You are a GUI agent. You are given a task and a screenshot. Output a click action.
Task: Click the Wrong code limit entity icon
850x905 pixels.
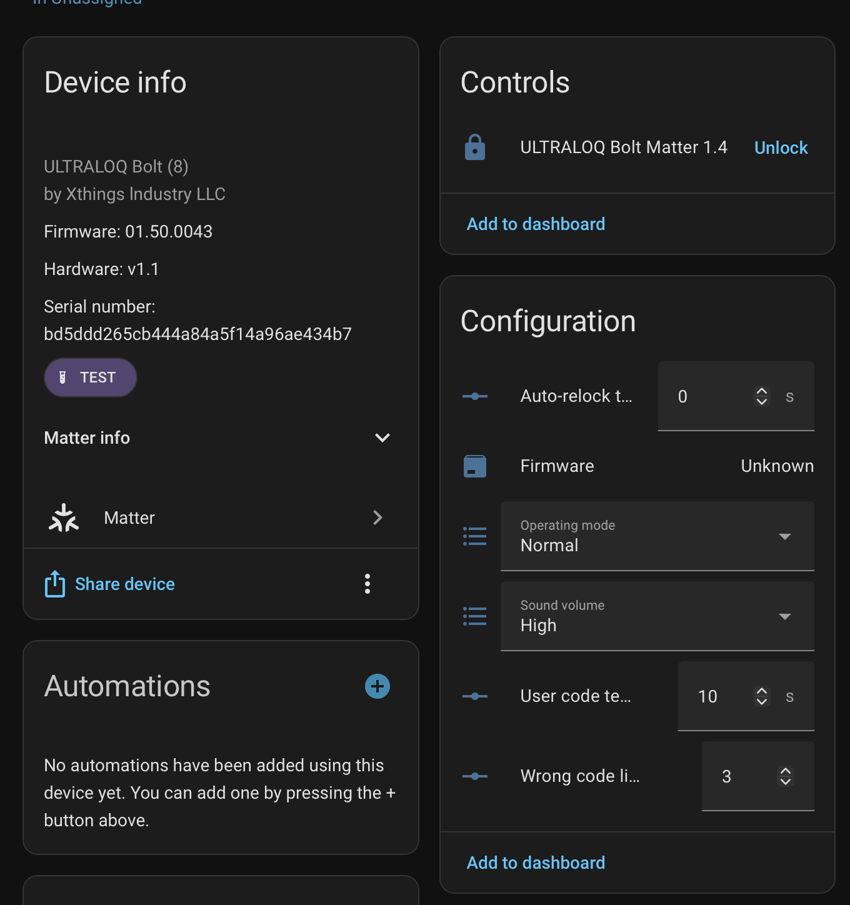tap(474, 776)
